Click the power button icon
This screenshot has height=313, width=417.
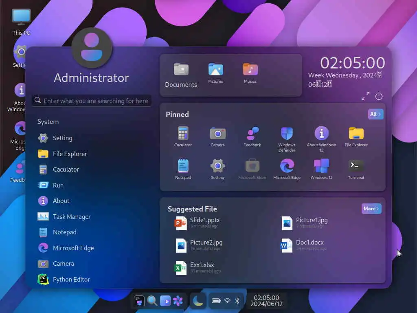pyautogui.click(x=379, y=96)
